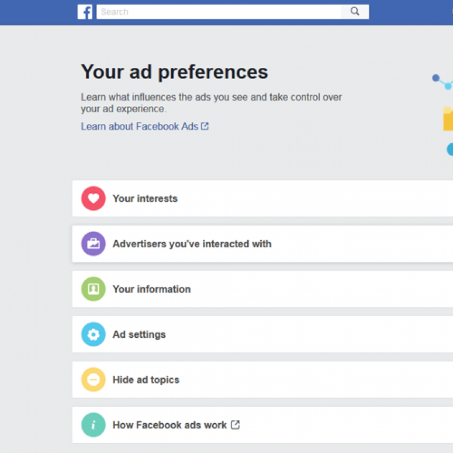Open the Ad settings section
453x453 pixels.
(x=262, y=334)
